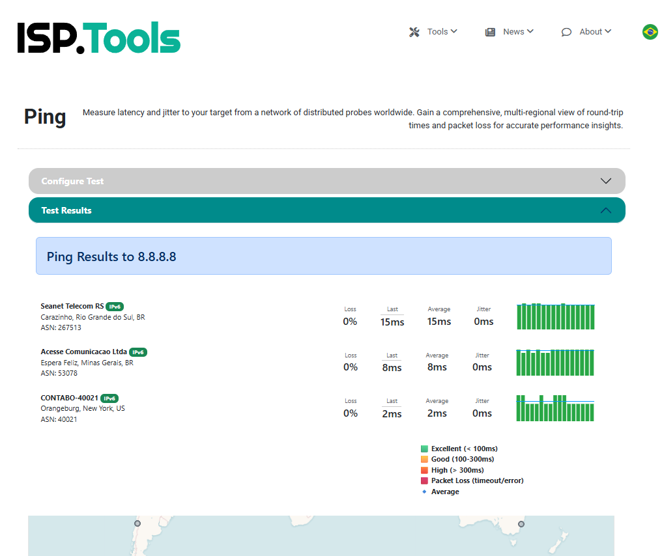Click the speech bubble About icon
Screen dimensions: 662x556
pyautogui.click(x=566, y=32)
